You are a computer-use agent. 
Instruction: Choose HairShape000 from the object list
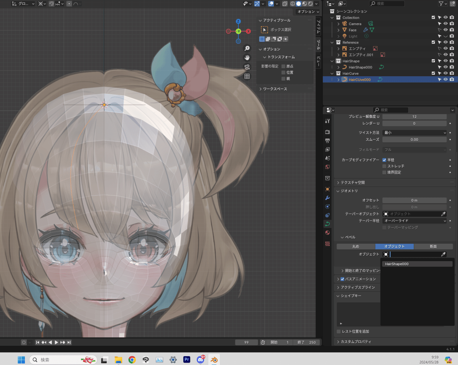[x=417, y=264]
